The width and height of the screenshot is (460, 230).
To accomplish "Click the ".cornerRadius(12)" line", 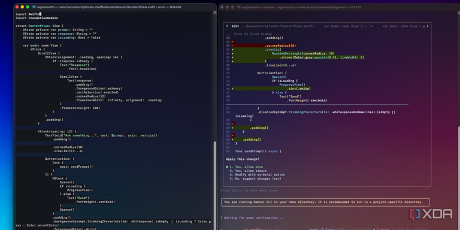I will [x=90, y=96].
